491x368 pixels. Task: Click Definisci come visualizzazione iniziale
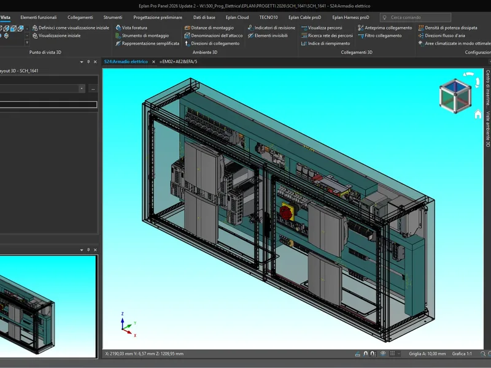point(71,28)
